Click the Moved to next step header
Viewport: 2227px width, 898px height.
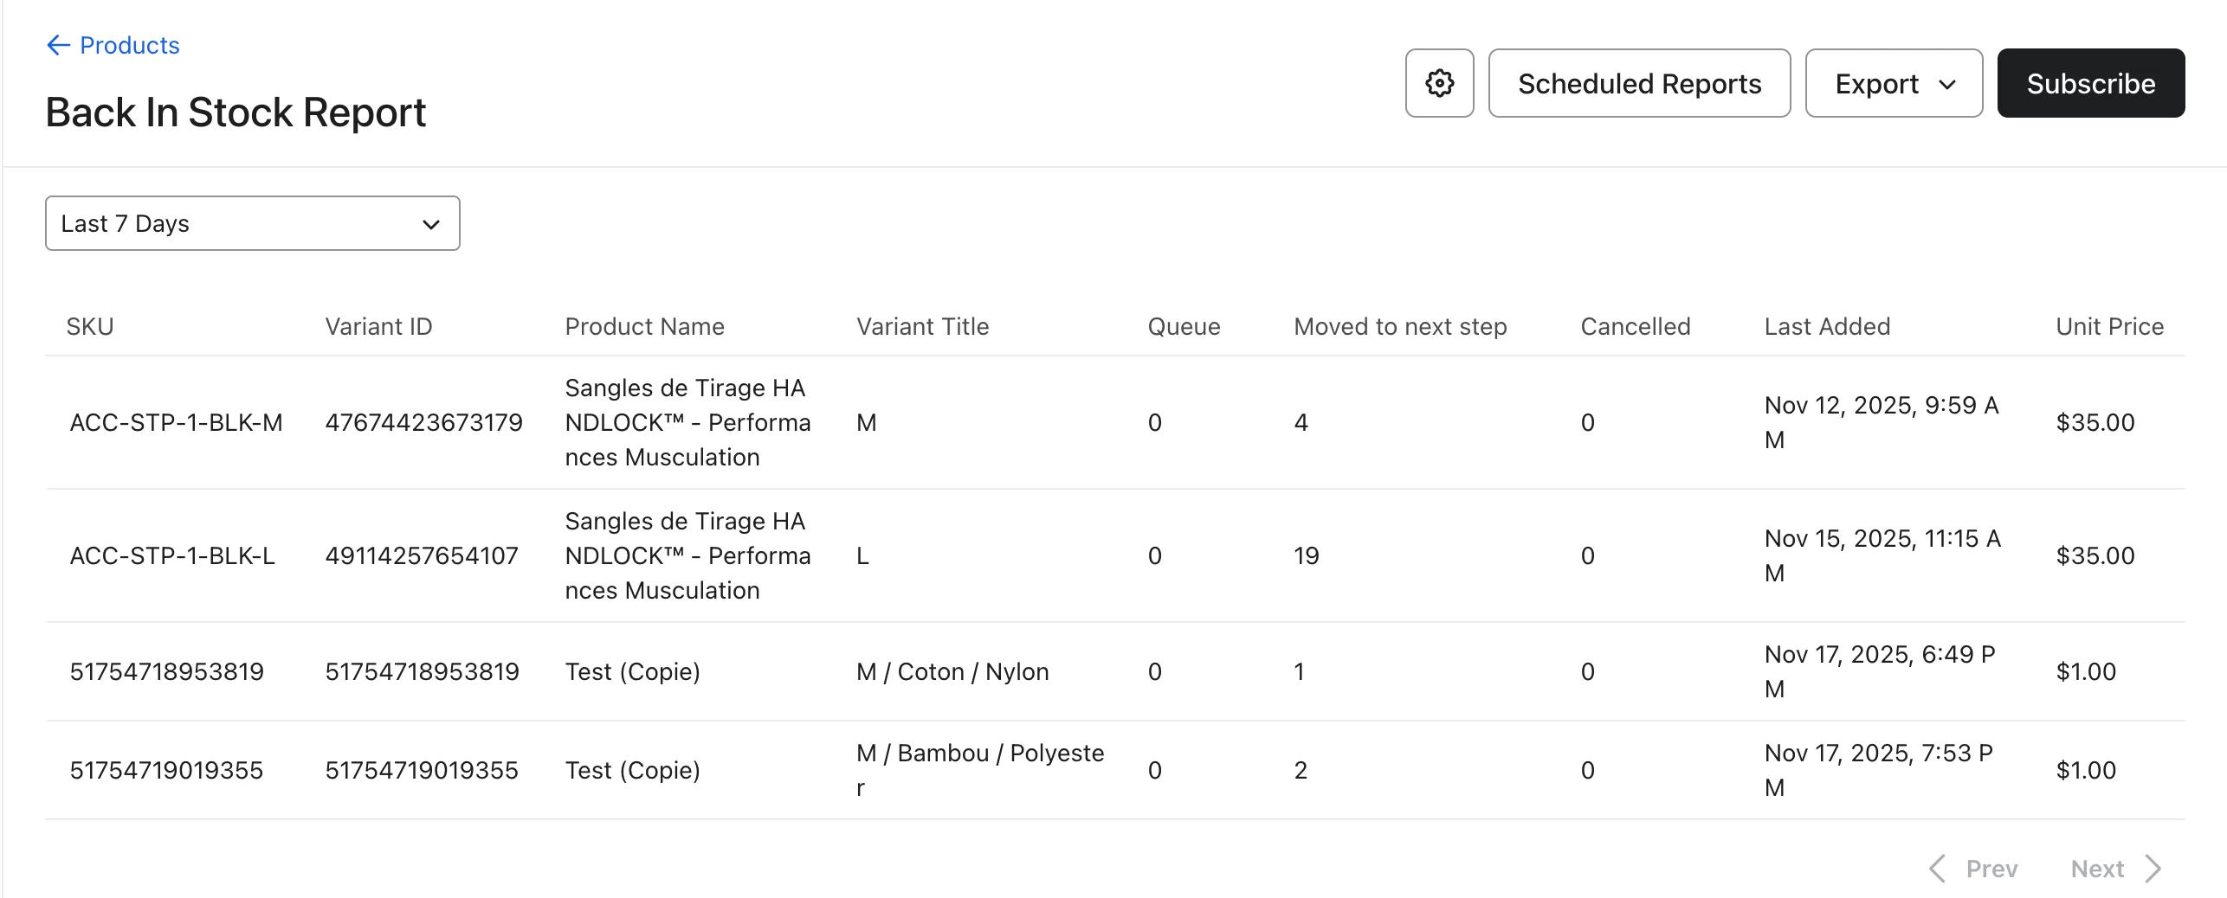coord(1400,326)
